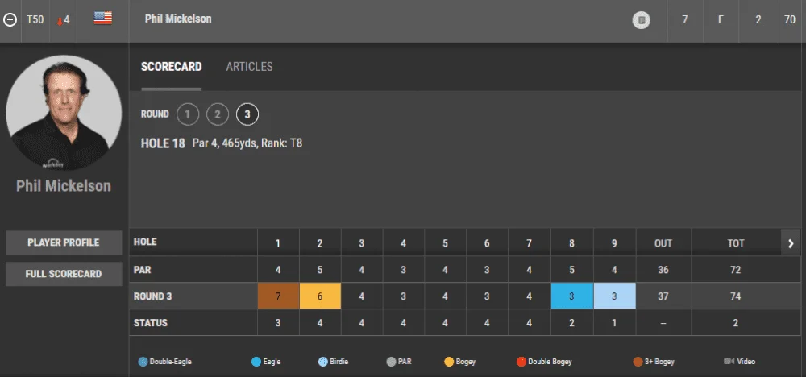The image size is (806, 377).
Task: Click the orange bogey score on hole 2
Action: [320, 296]
